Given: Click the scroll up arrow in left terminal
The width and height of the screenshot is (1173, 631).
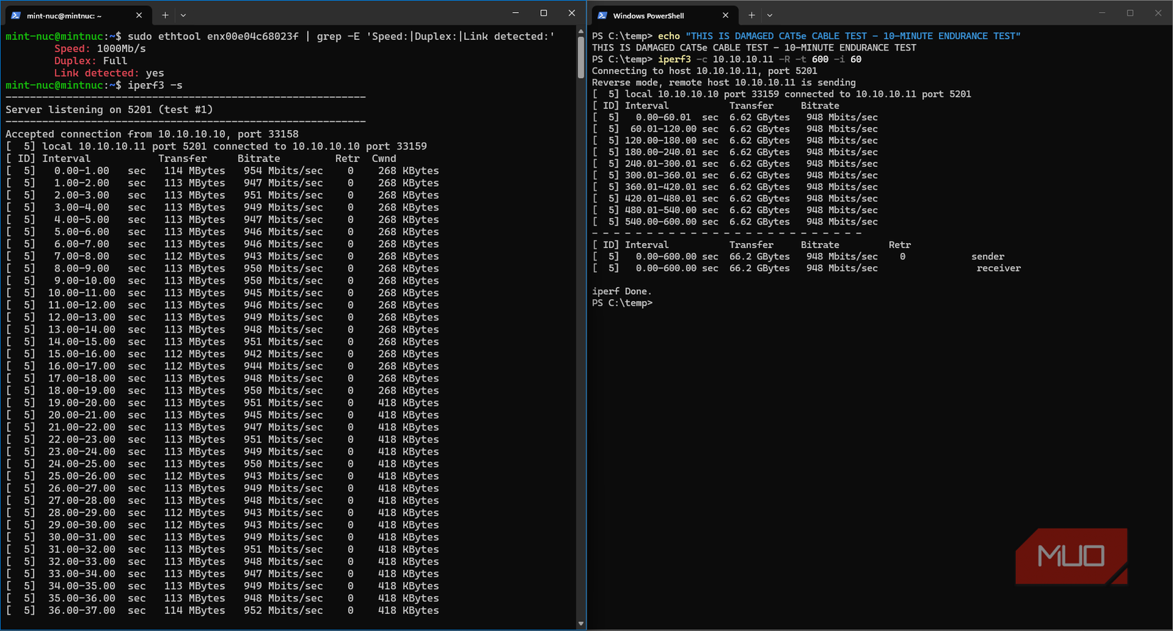Looking at the screenshot, I should 581,31.
